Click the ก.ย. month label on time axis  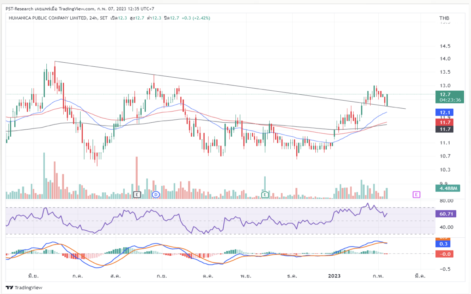pyautogui.click(x=162, y=276)
